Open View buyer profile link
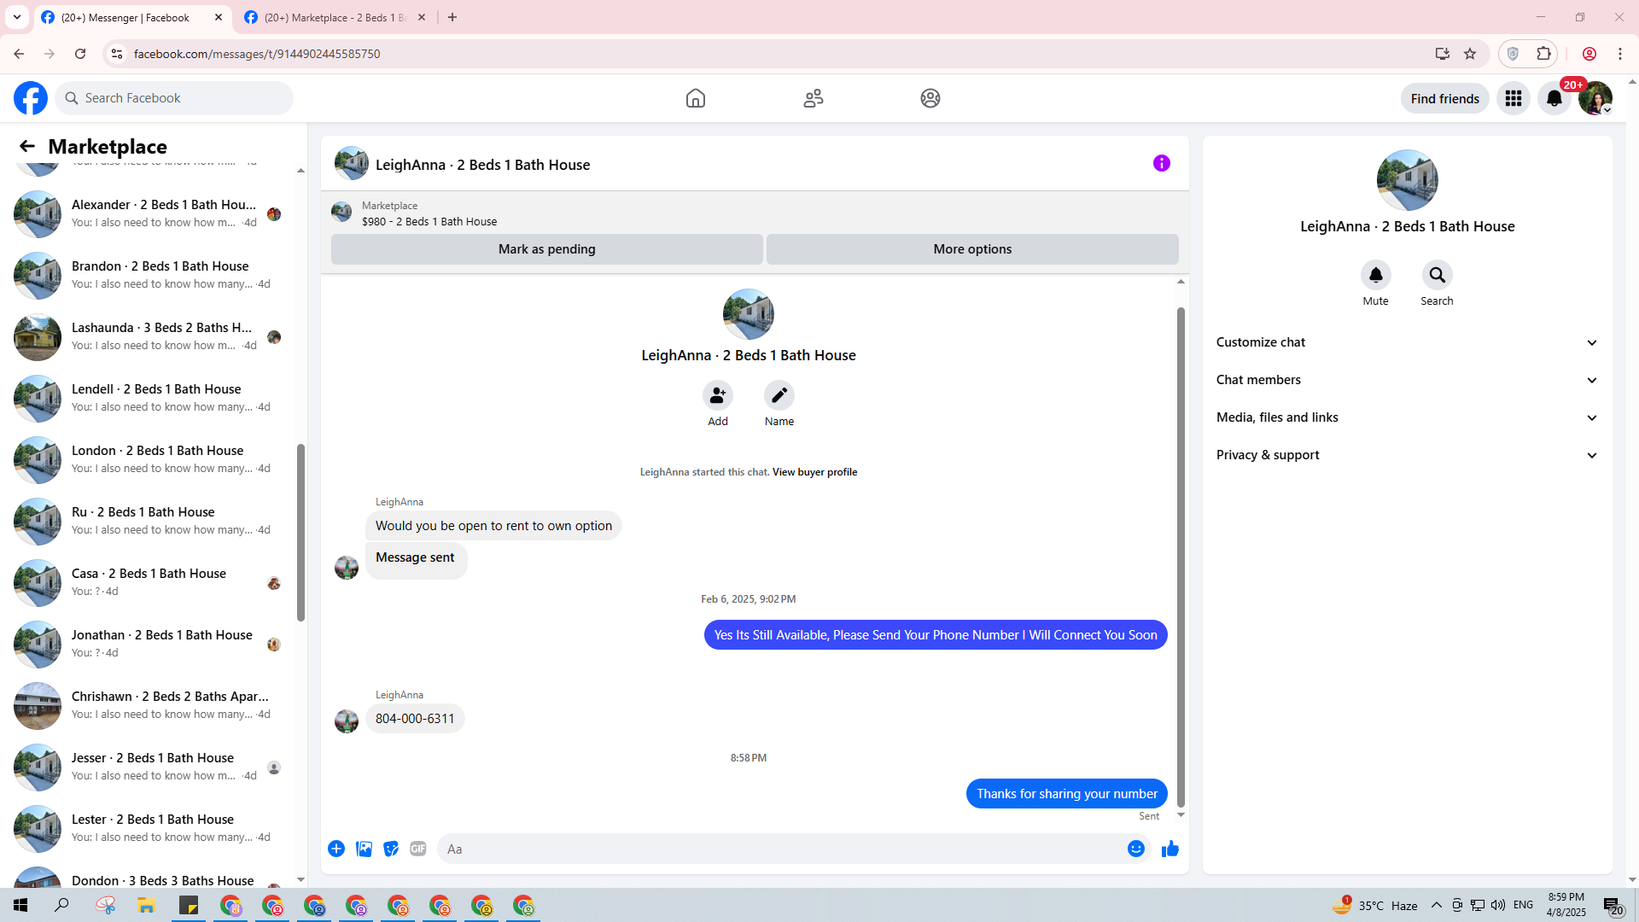Viewport: 1639px width, 922px height. 814,472
